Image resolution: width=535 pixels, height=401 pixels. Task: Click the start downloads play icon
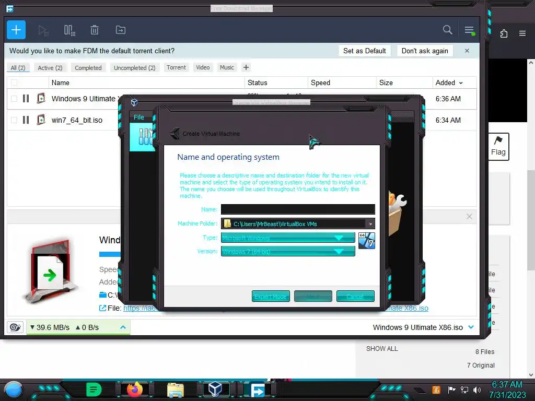click(43, 30)
